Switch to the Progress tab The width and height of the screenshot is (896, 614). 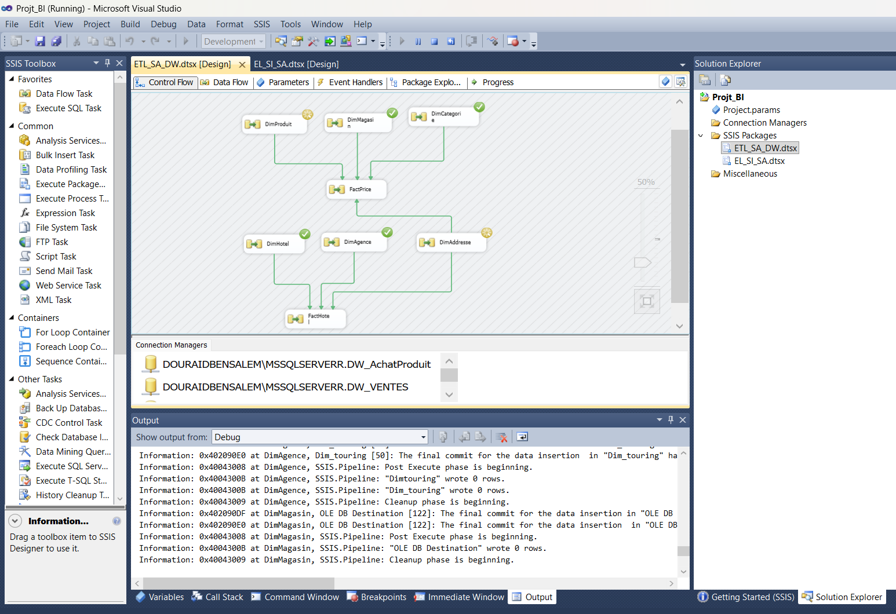[x=492, y=82]
